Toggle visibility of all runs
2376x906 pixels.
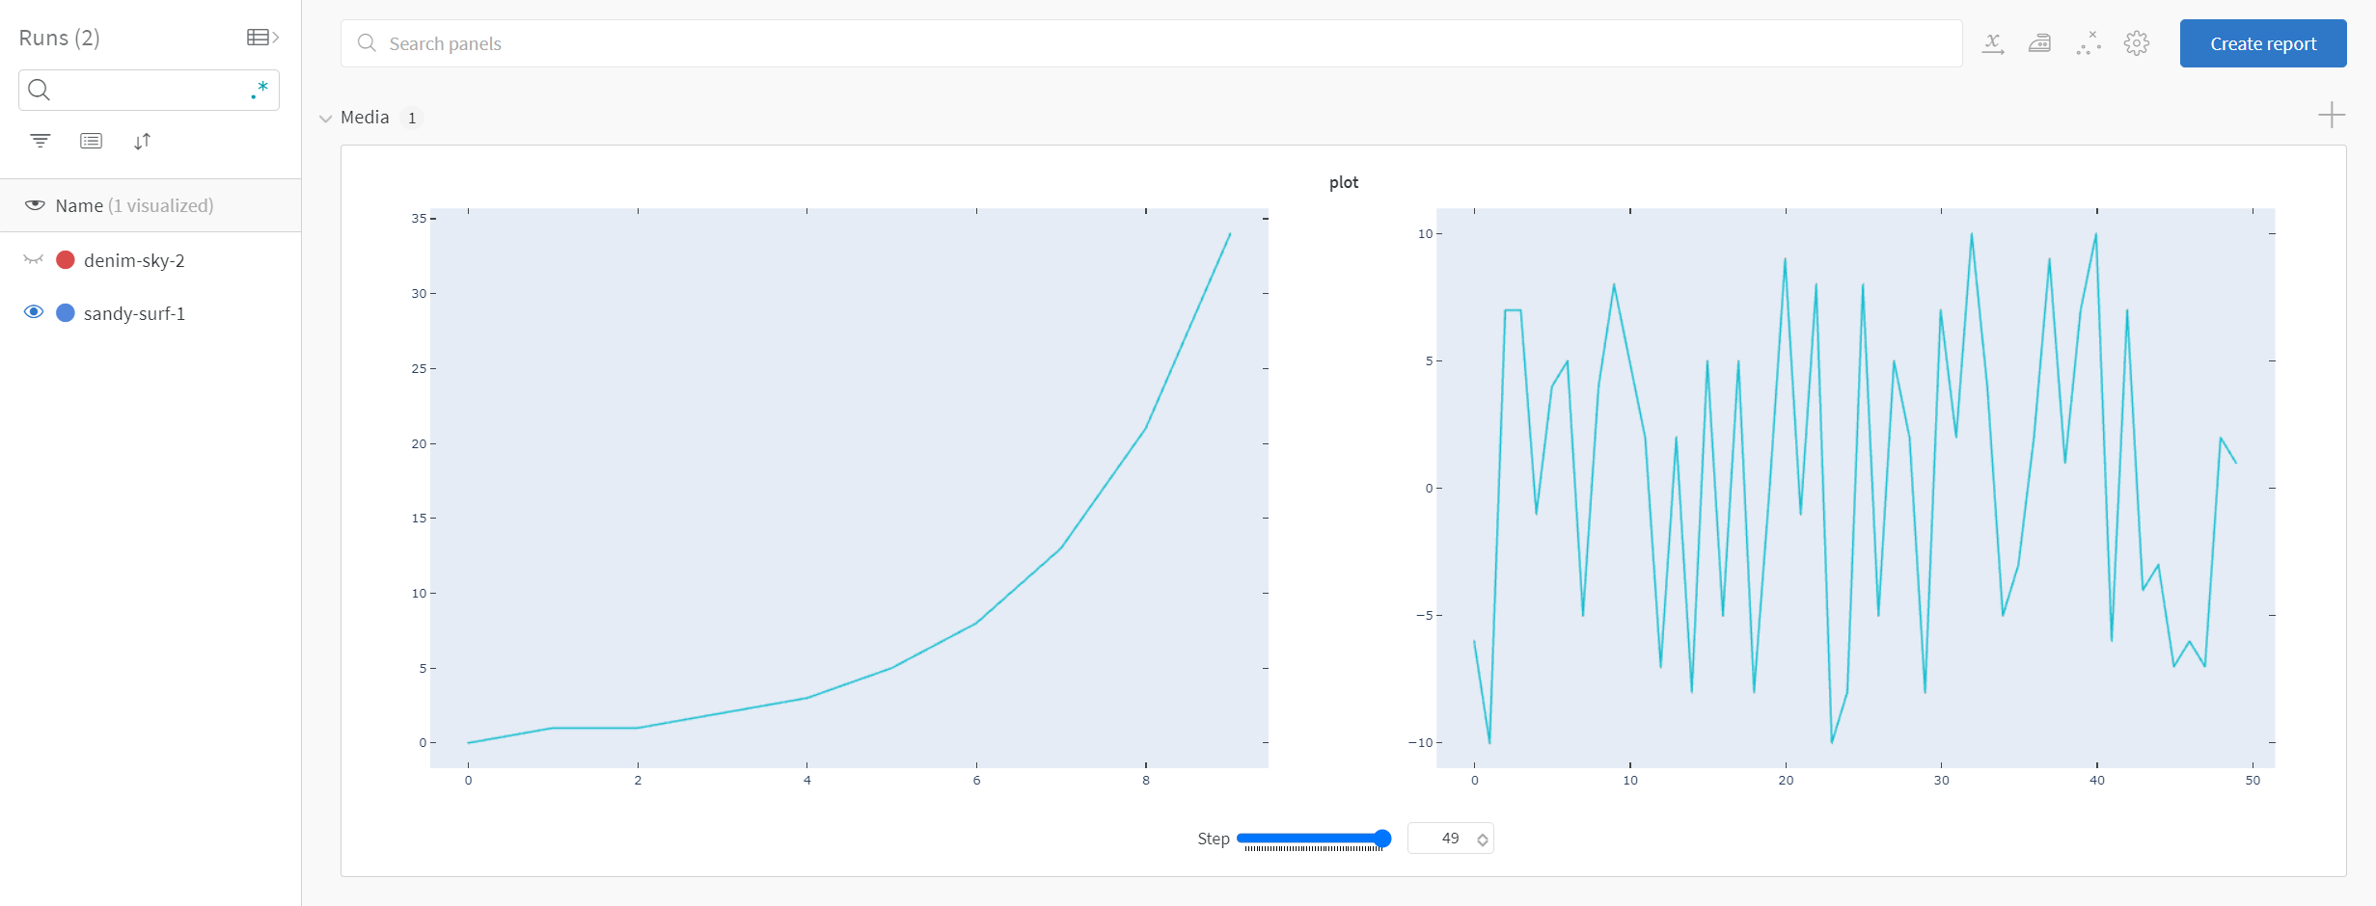tap(35, 205)
